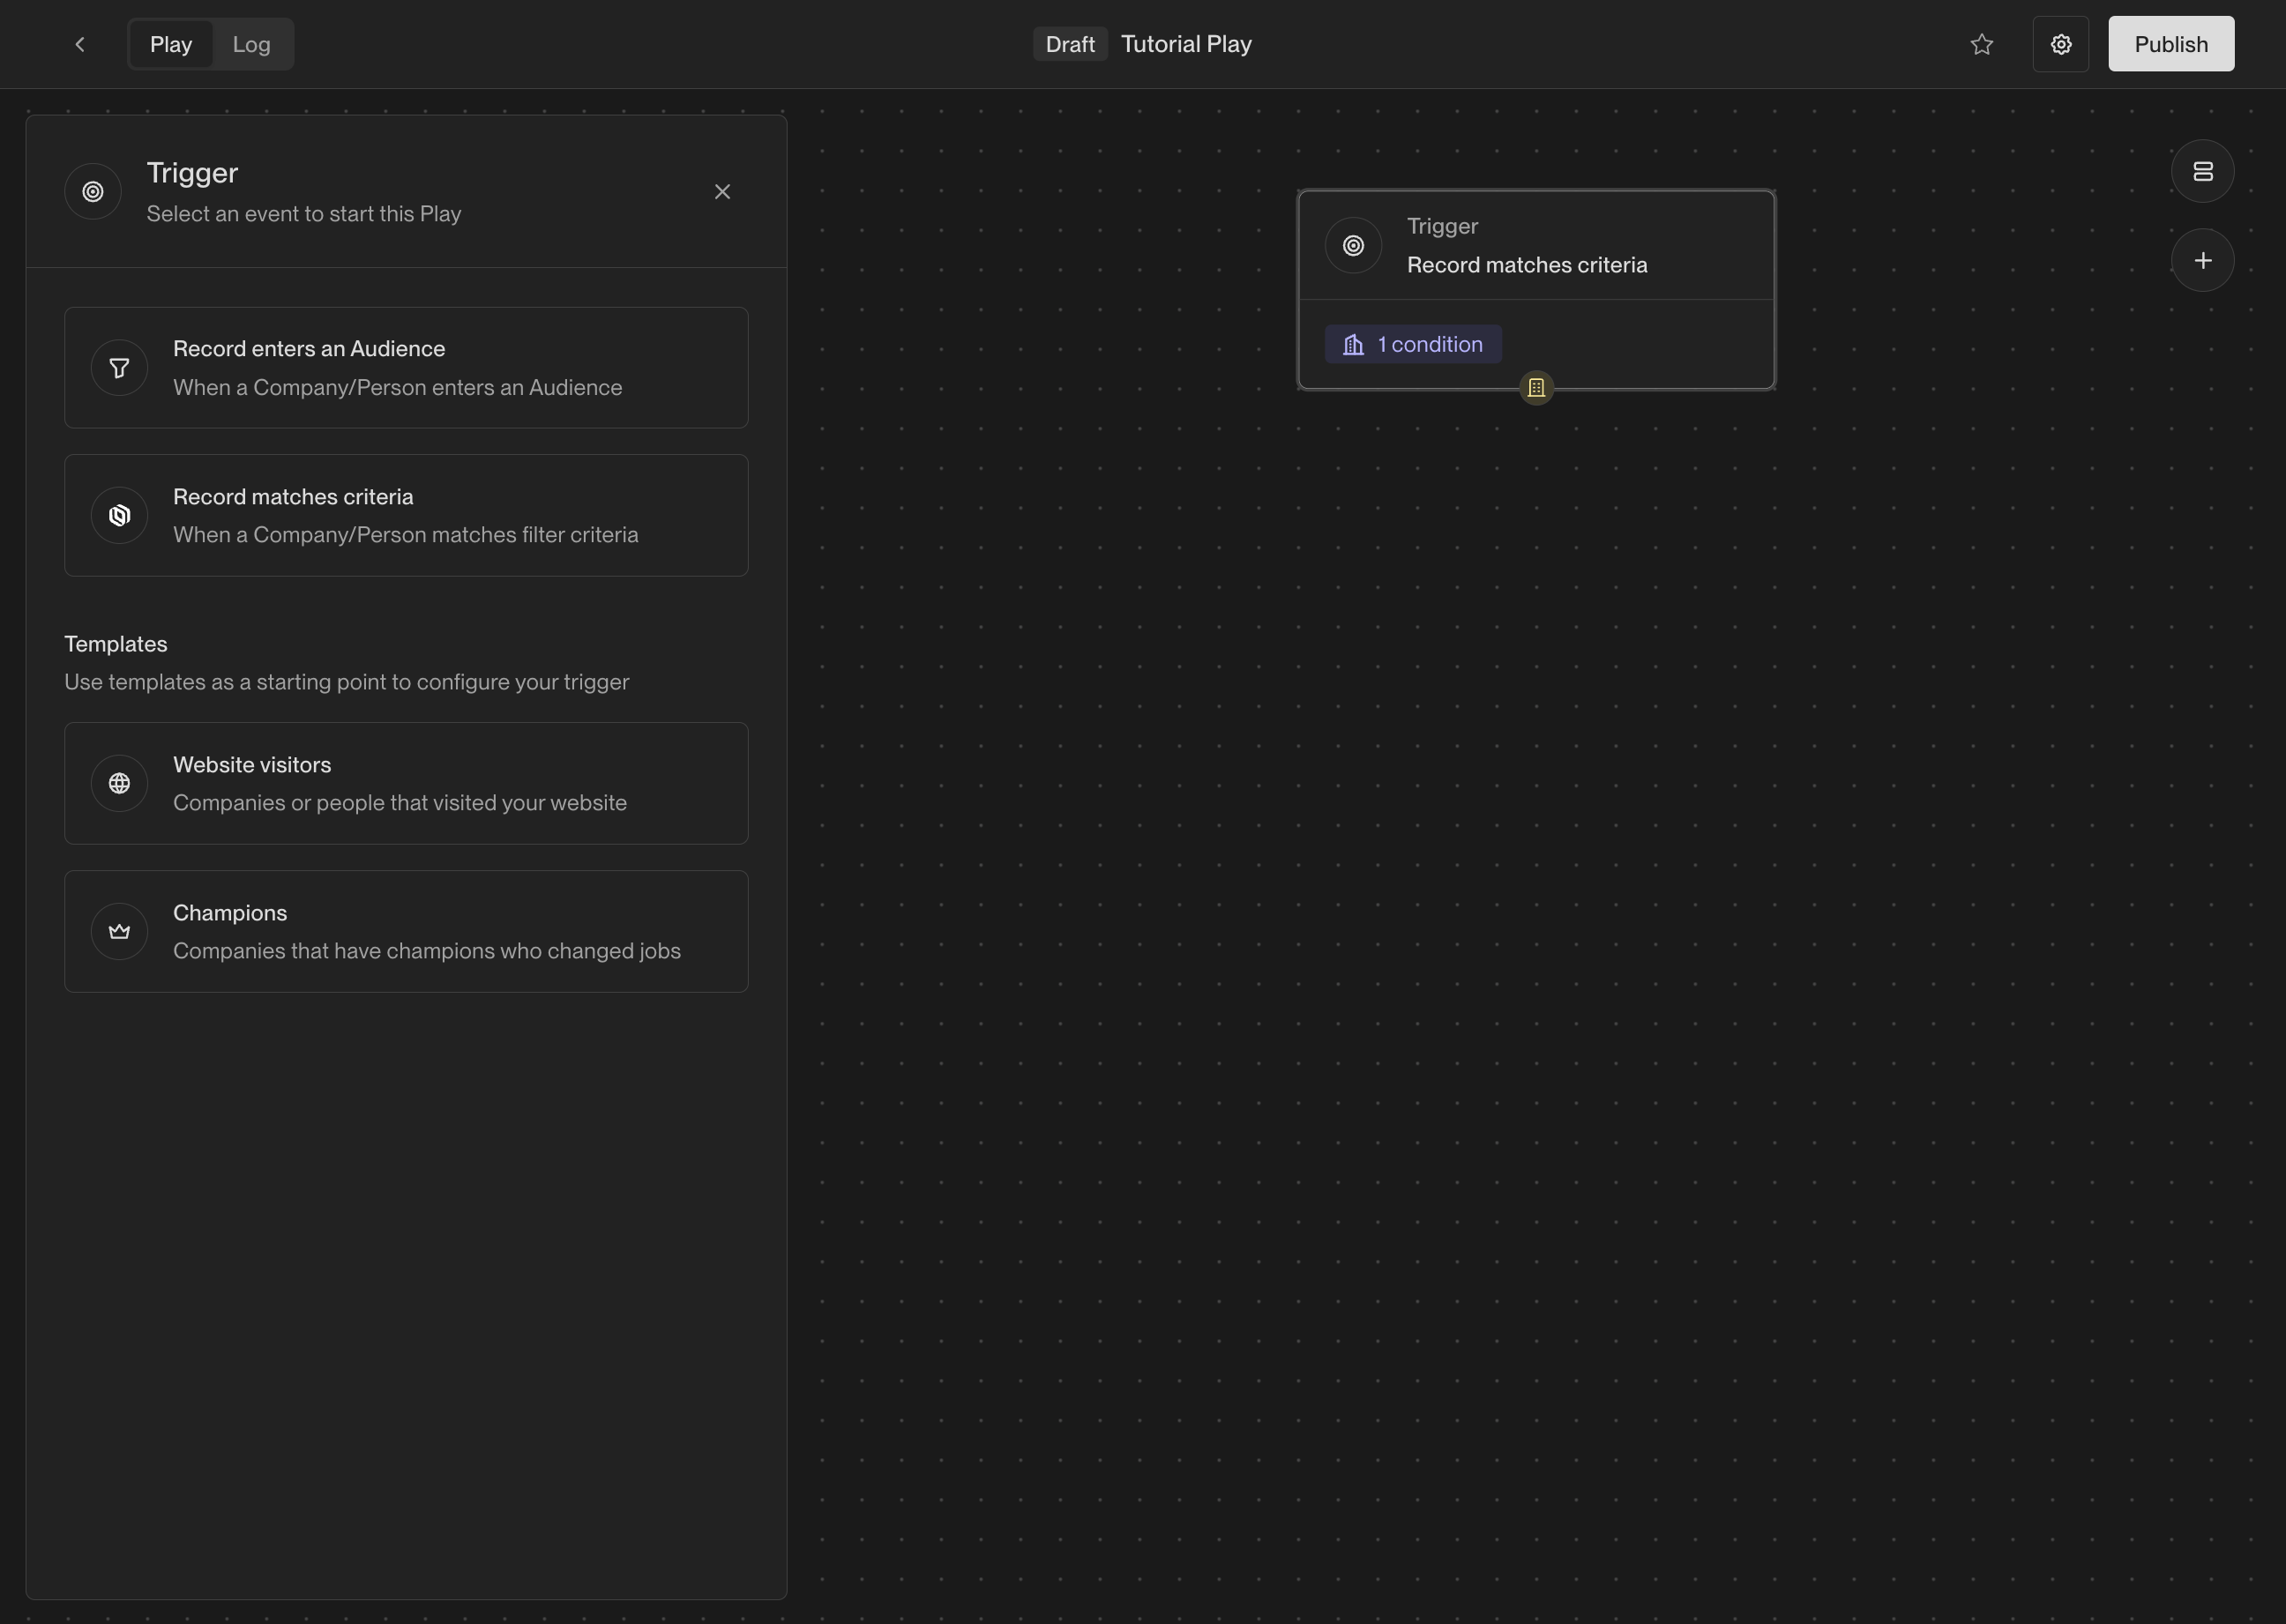Select the Play tab
Viewport: 2286px width, 1624px height.
pos(171,44)
